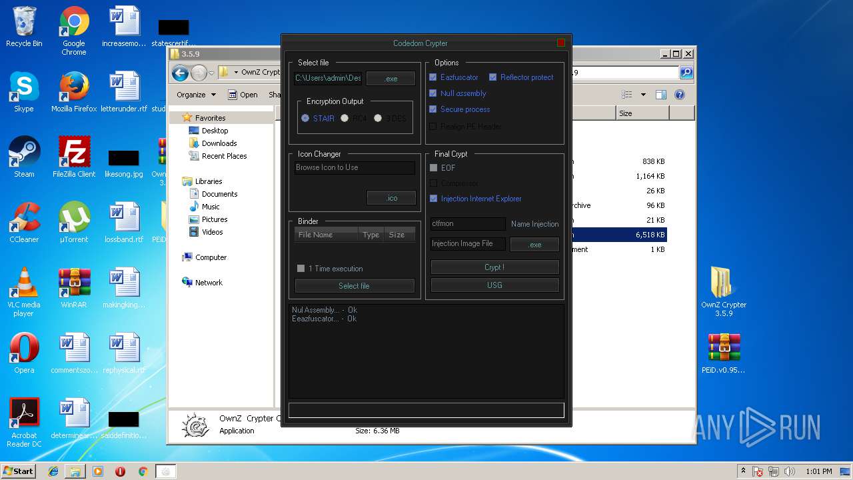Viewport: 853px width, 480px height.
Task: Open Skype desktop shortcut
Action: (x=23, y=92)
